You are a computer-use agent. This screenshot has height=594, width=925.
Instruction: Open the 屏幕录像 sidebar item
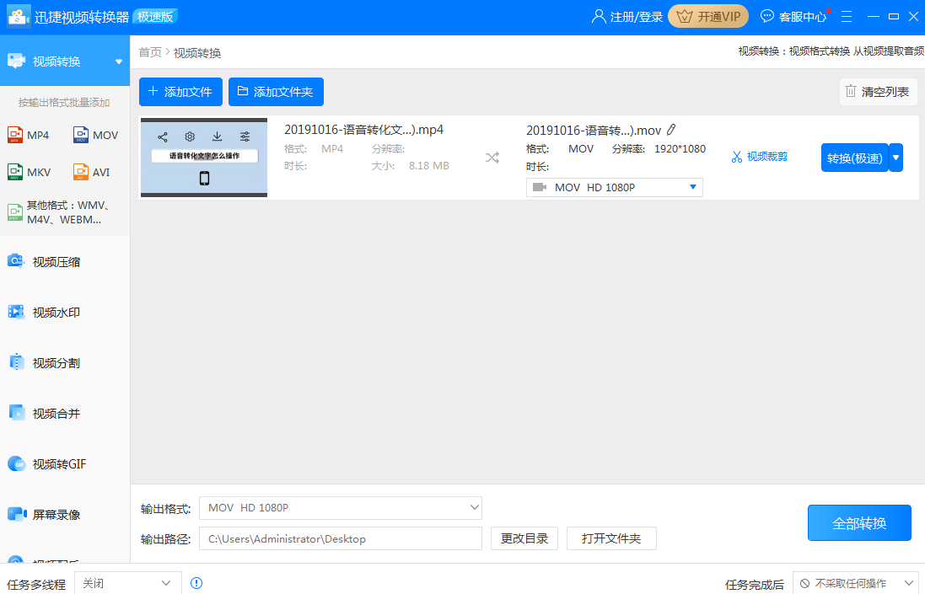pyautogui.click(x=65, y=515)
